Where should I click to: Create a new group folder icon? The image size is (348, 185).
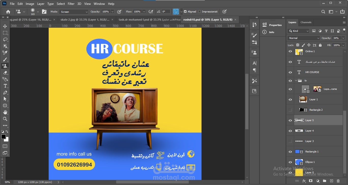coord(324,181)
